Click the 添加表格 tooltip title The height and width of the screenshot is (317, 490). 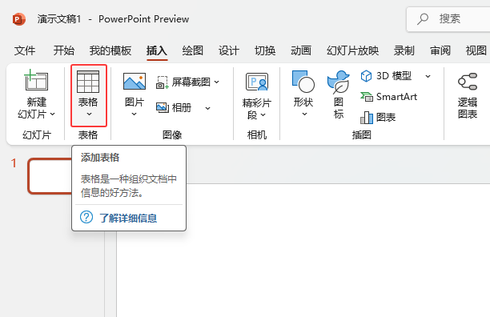(100, 158)
